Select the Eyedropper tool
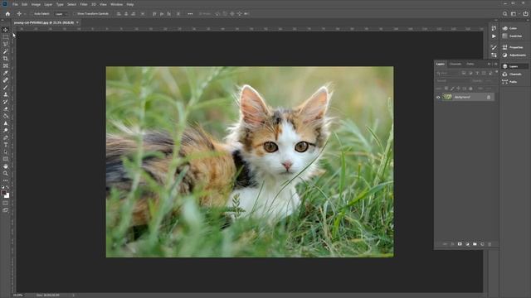 [x=6, y=73]
